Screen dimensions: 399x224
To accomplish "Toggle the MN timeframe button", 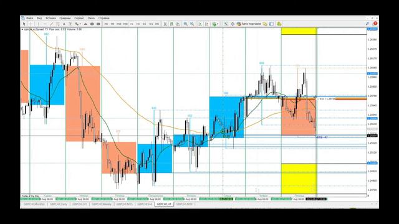I will coord(157,24).
